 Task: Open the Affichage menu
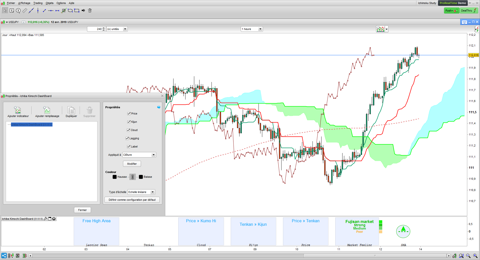[x=24, y=3]
